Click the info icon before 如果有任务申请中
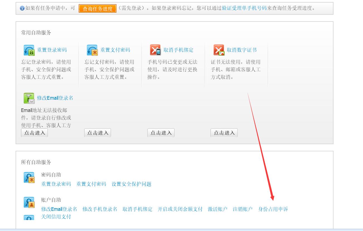This screenshot has width=363, height=231. tap(22, 8)
